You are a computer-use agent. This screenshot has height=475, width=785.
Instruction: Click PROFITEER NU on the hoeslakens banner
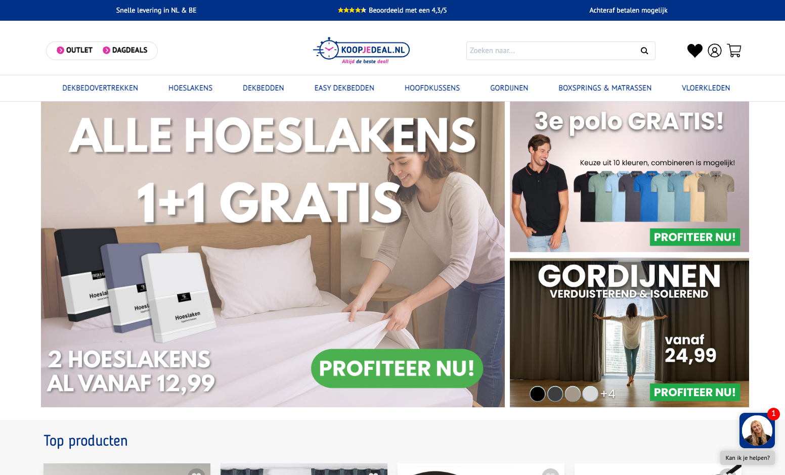(x=397, y=368)
